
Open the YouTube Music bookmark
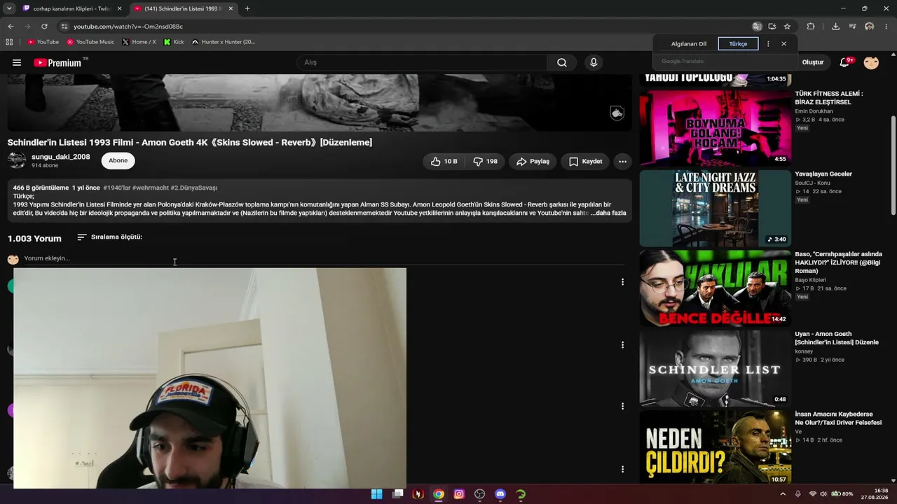90,42
